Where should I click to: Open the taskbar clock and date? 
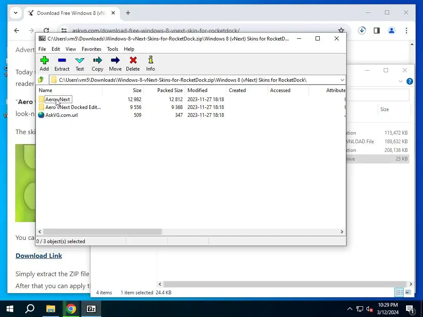(x=387, y=309)
